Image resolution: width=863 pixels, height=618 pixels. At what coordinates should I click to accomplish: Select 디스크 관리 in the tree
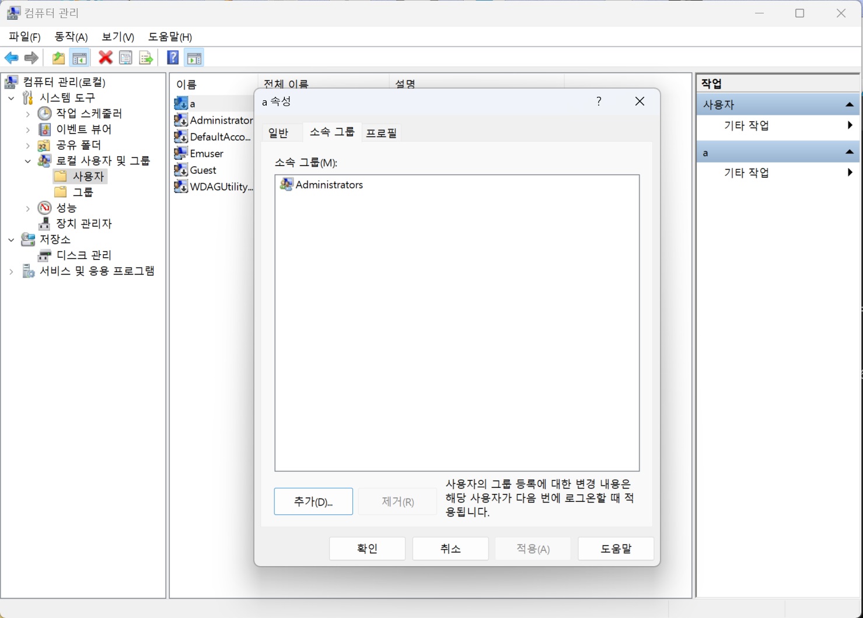pos(83,255)
